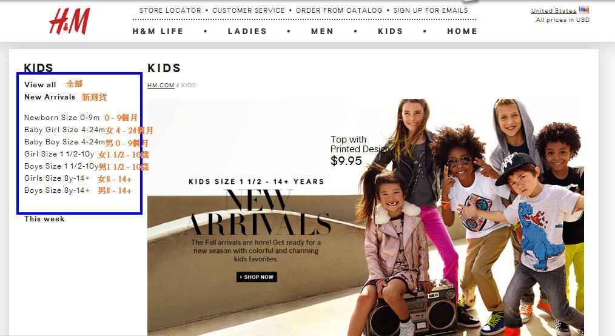The image size is (615, 336).
Task: Go to Customer Service
Action: click(249, 10)
